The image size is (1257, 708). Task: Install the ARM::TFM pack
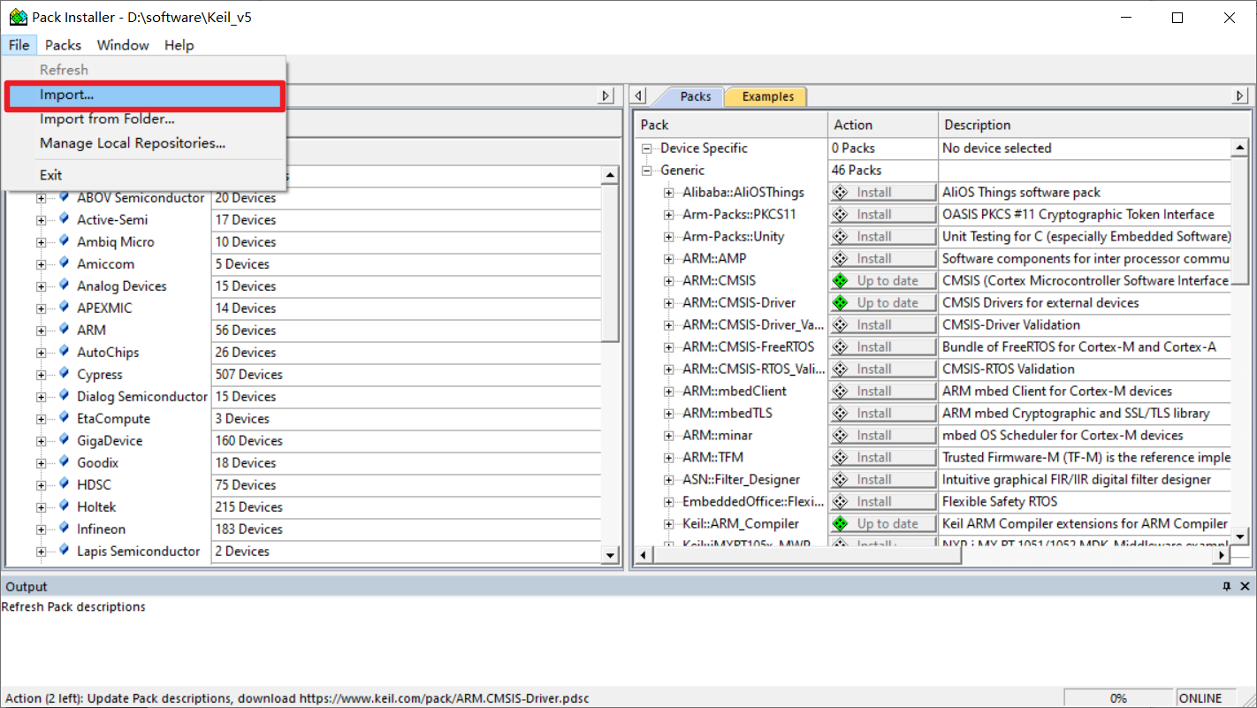click(x=882, y=457)
